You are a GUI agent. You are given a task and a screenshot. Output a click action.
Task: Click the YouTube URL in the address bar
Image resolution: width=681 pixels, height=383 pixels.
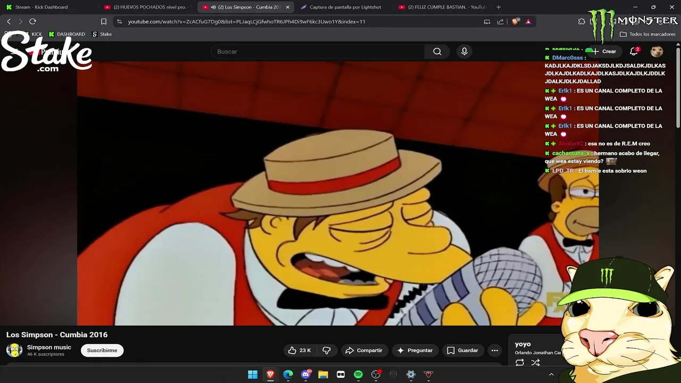pyautogui.click(x=246, y=21)
